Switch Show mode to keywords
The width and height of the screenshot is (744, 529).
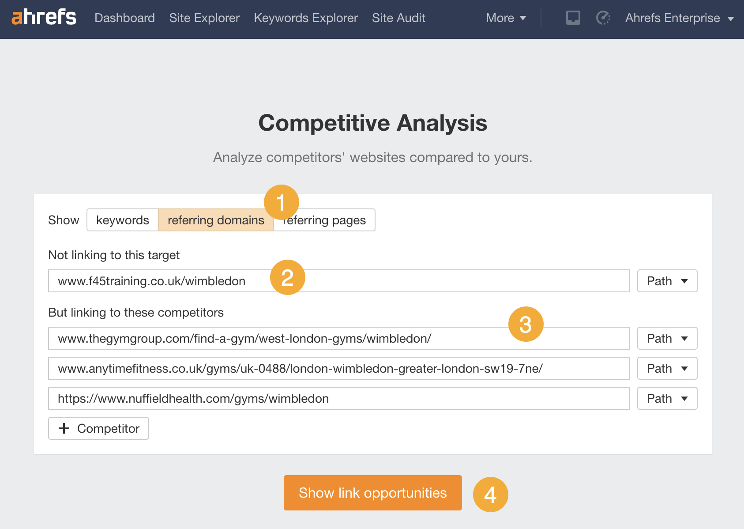(123, 220)
